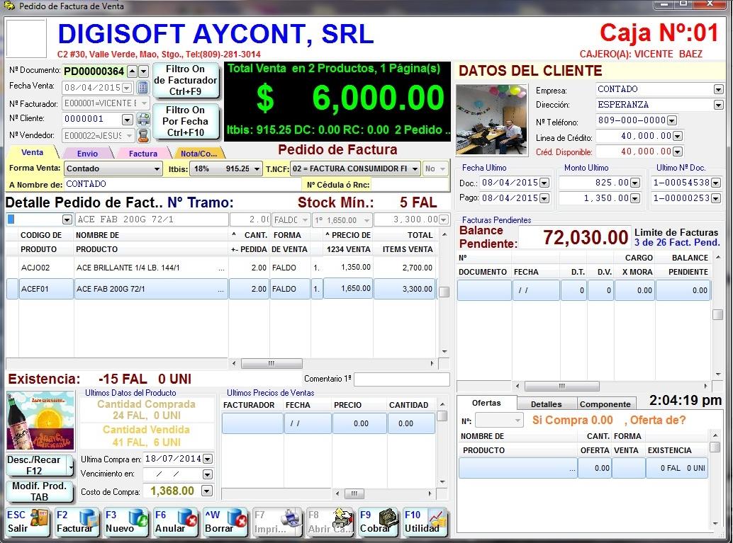Click the horizontal scrollbar under the product grid
The height and width of the screenshot is (543, 733).
click(x=273, y=363)
